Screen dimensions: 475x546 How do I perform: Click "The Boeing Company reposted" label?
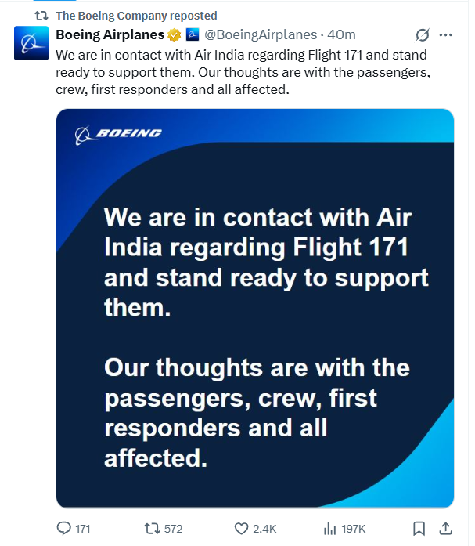pyautogui.click(x=136, y=16)
